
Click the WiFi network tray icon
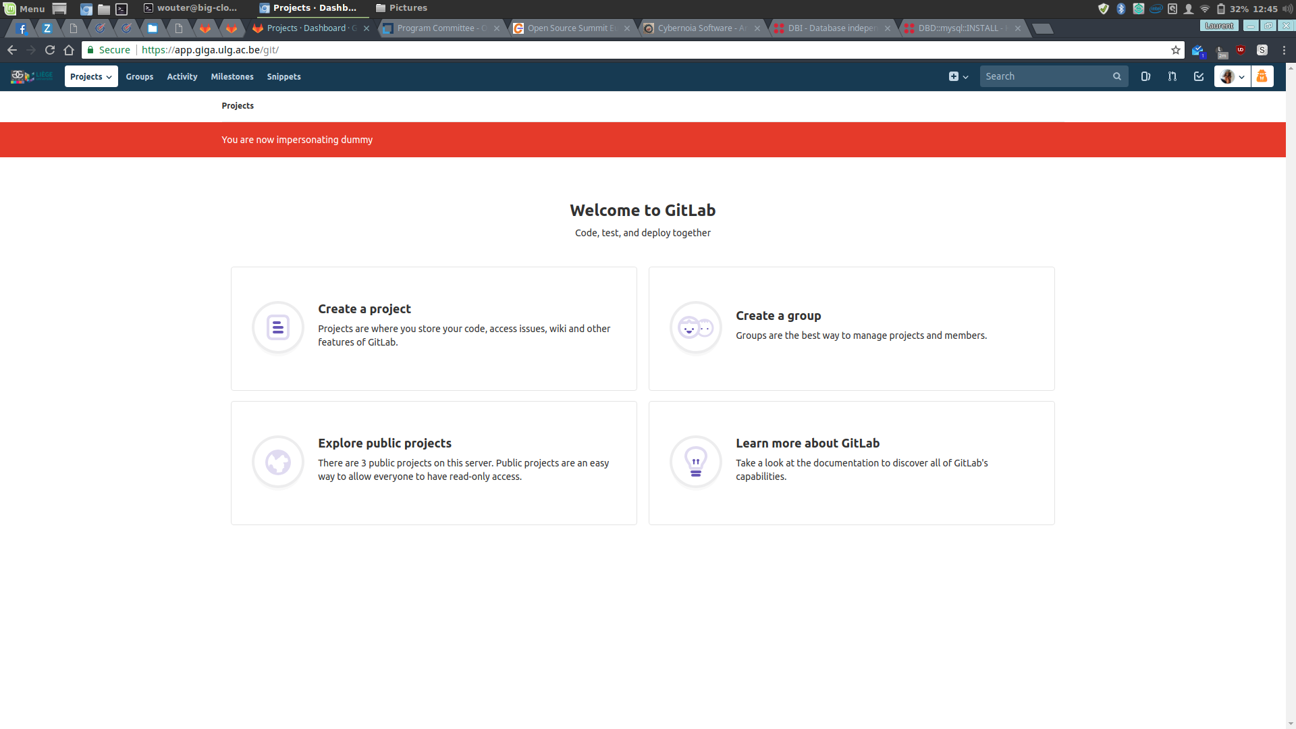(x=1205, y=9)
